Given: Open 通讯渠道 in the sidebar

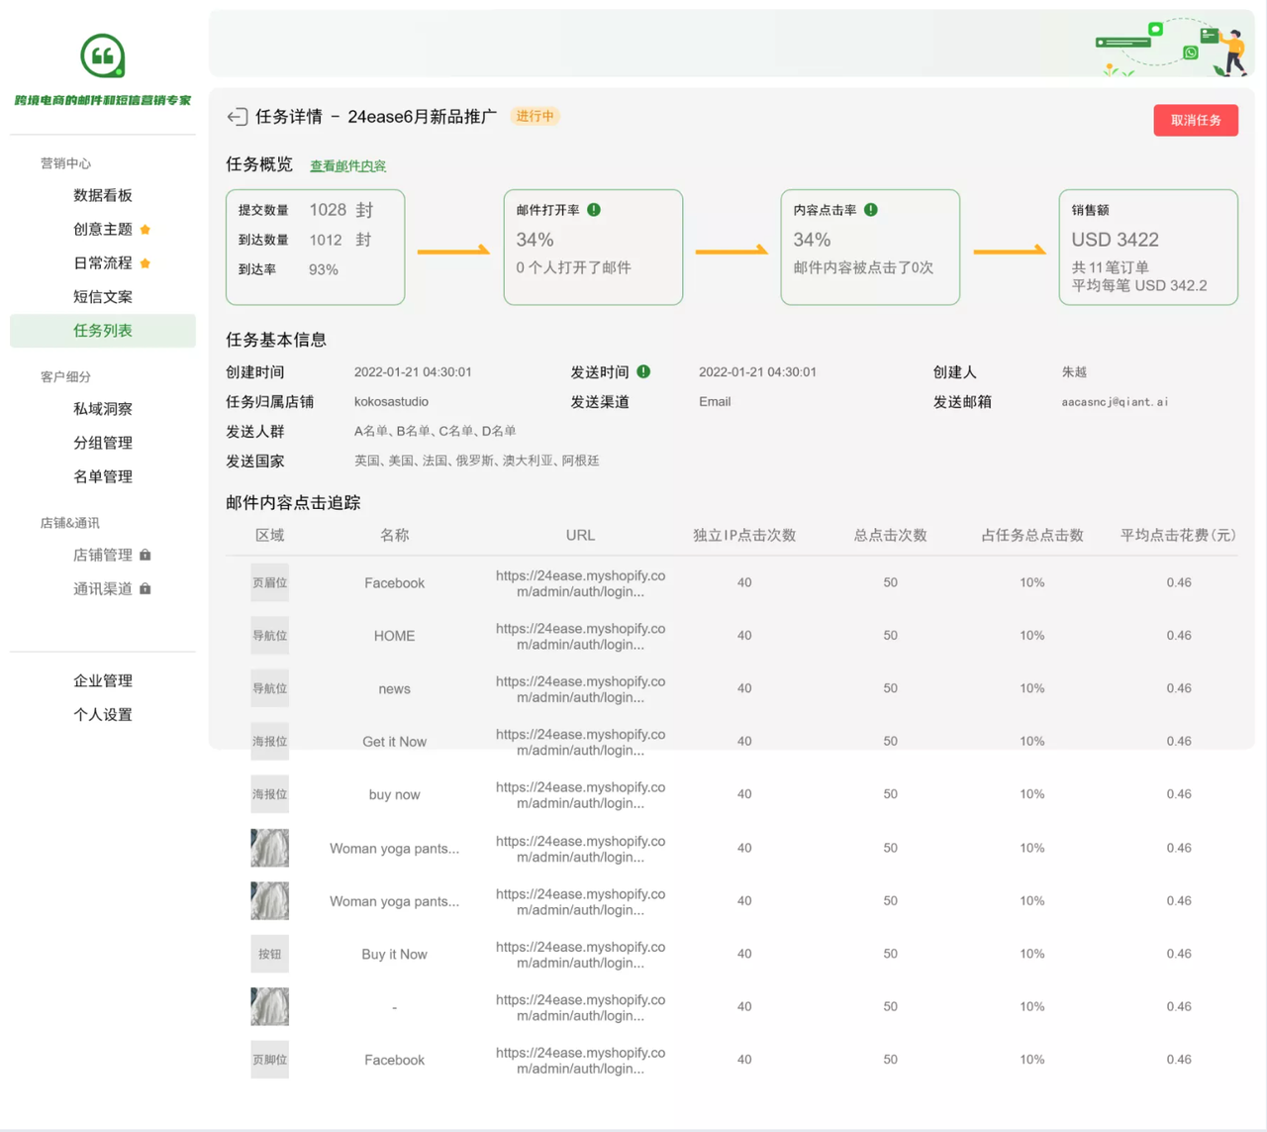Looking at the screenshot, I should pos(103,588).
